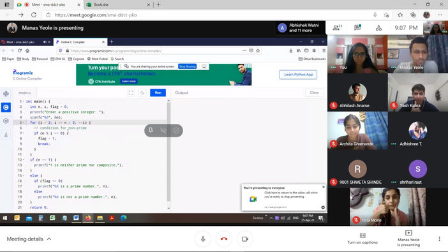This screenshot has width=448, height=252.
Task: Select the Isha Mone video tile
Action: click(388, 207)
